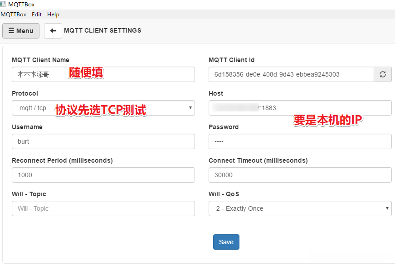This screenshot has width=395, height=266.
Task: Focus the Will - Topic input field
Action: [103, 208]
